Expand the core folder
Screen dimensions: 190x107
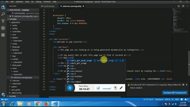coord(14,34)
